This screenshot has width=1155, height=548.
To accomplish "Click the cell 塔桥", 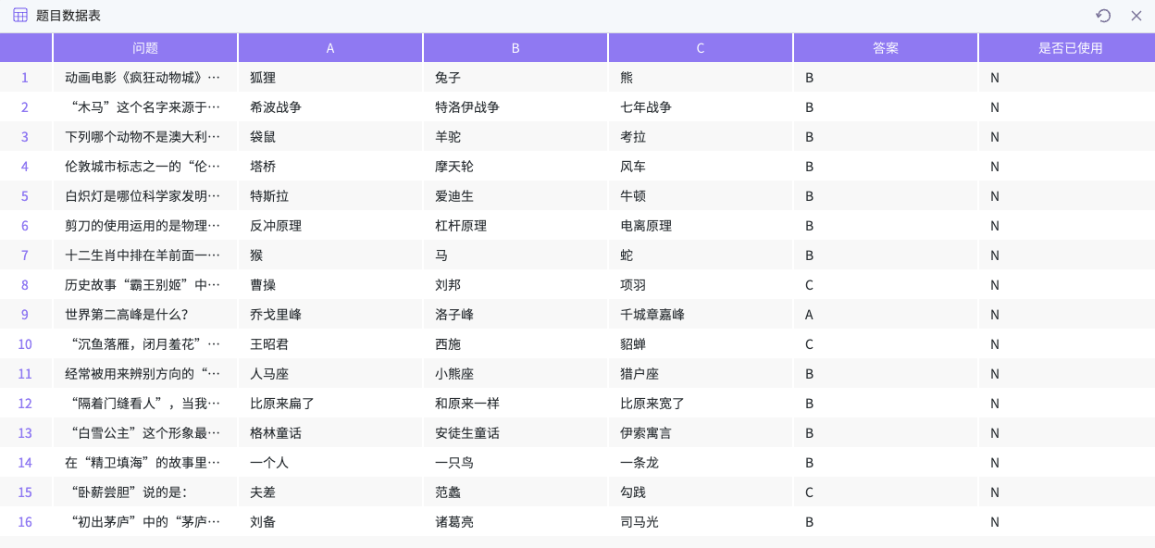I will coord(330,167).
